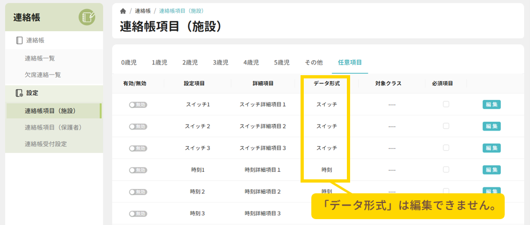
Task: Open 連絡帳一覧 in the sidebar
Action: pyautogui.click(x=40, y=59)
